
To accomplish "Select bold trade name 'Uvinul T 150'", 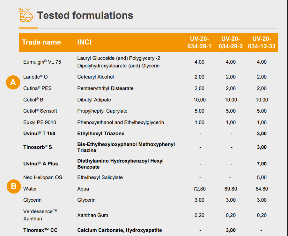I will click(39, 133).
